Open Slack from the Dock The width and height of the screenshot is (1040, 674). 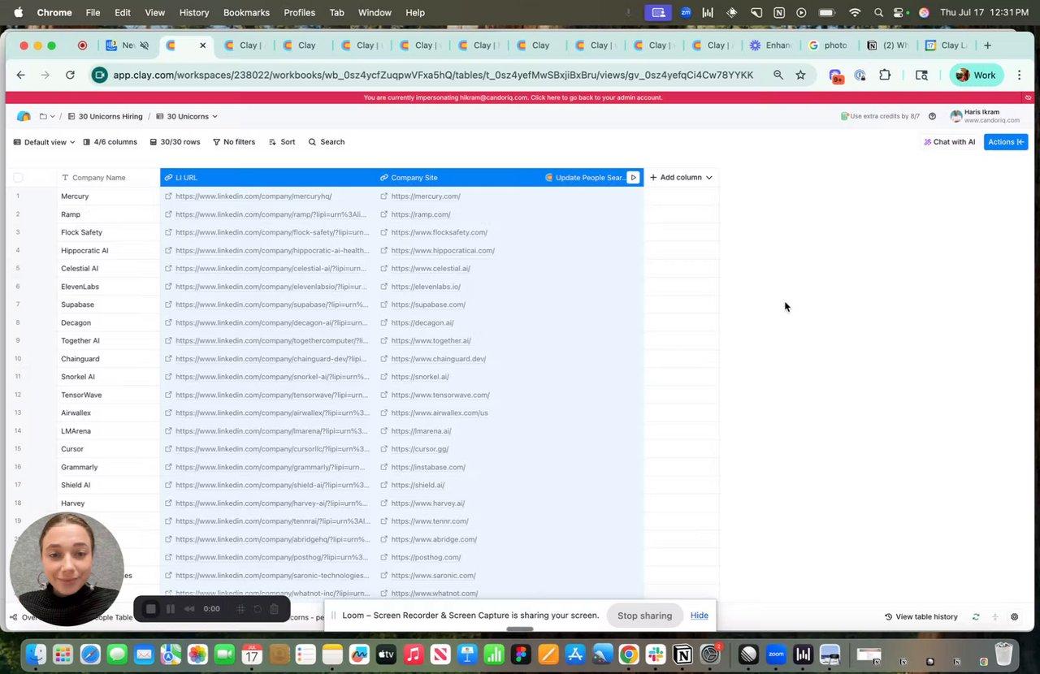tap(656, 654)
